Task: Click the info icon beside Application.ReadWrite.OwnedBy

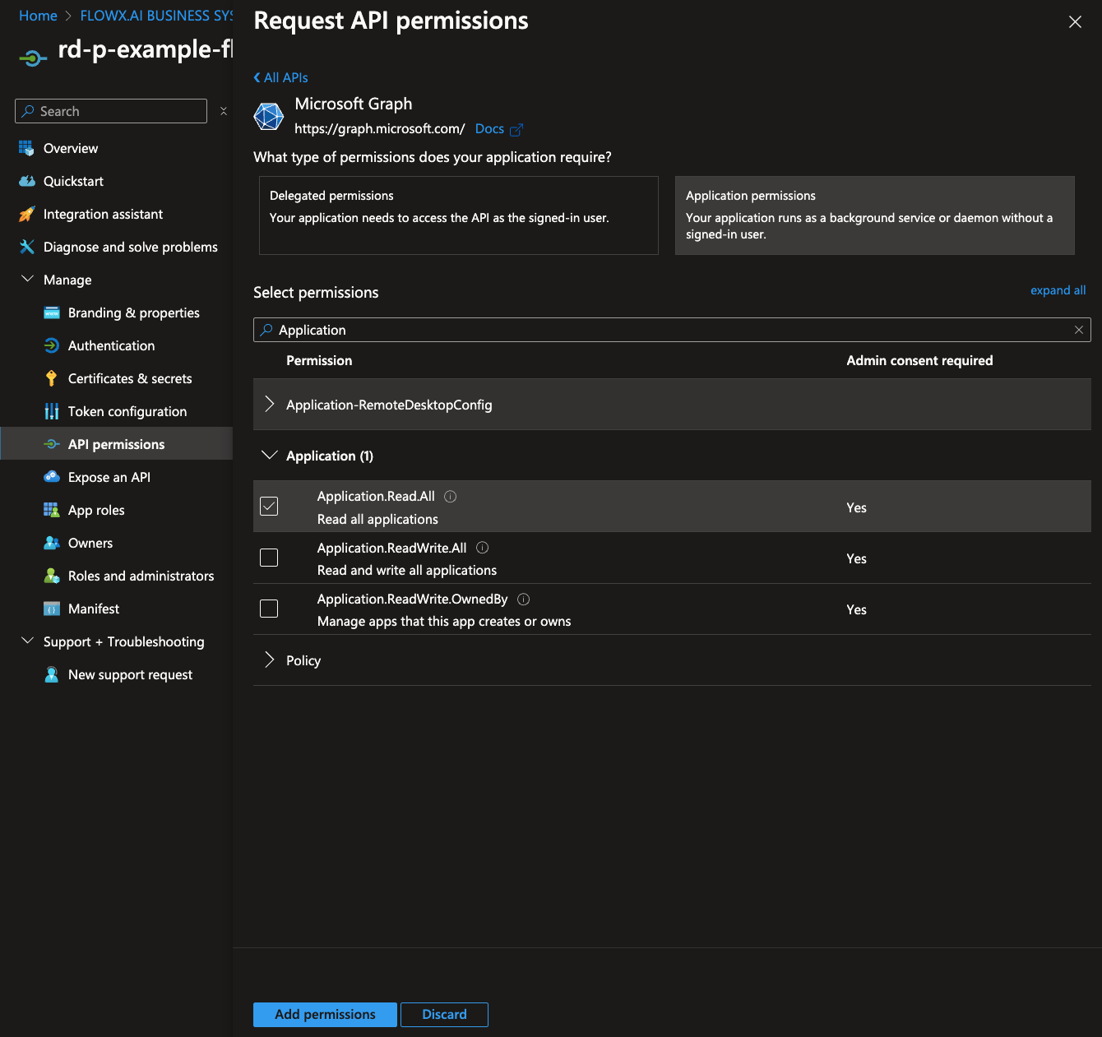Action: point(523,599)
